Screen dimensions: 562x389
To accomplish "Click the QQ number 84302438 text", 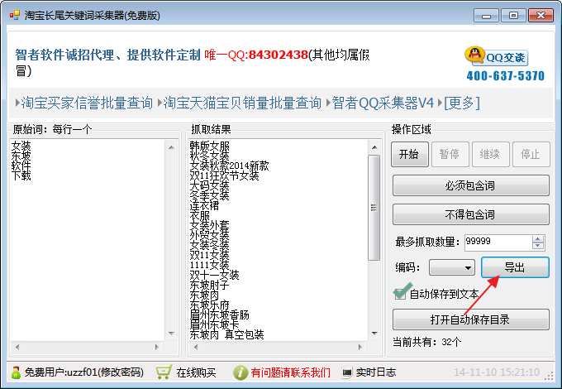I will click(x=279, y=55).
